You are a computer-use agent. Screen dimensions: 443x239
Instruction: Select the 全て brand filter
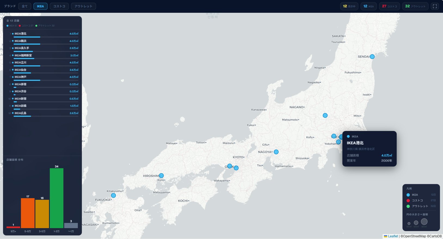point(25,6)
